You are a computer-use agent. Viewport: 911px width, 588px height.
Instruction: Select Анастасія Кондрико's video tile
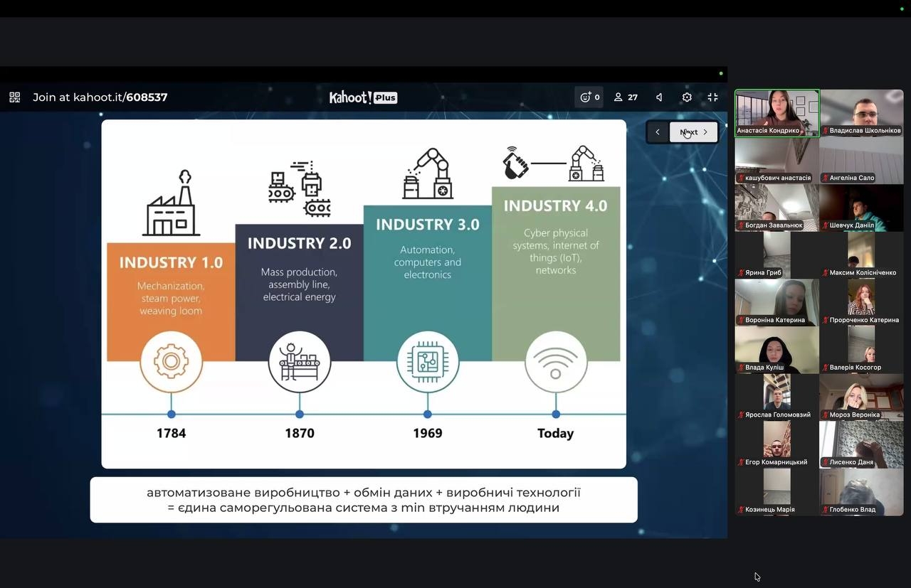coord(777,113)
